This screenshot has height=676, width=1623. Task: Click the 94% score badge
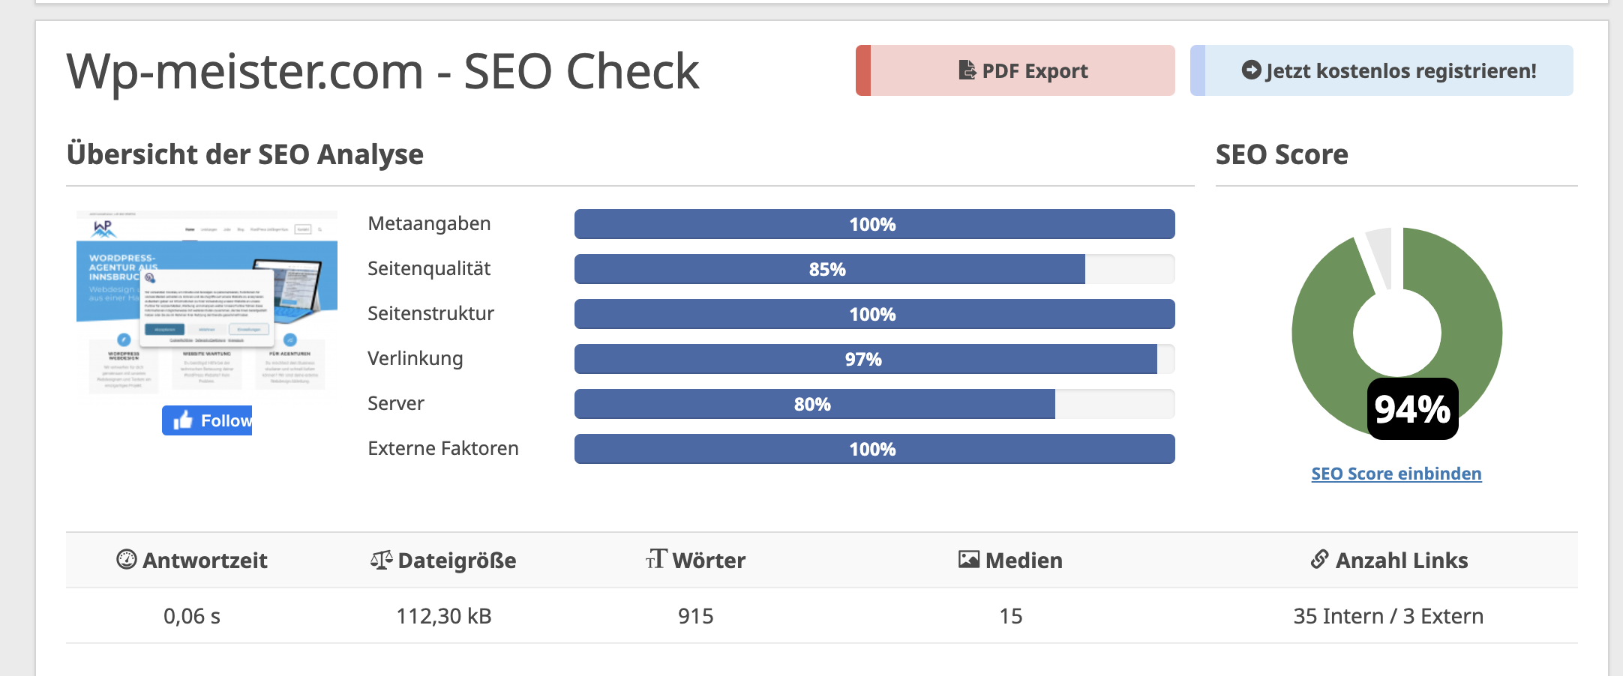1412,409
